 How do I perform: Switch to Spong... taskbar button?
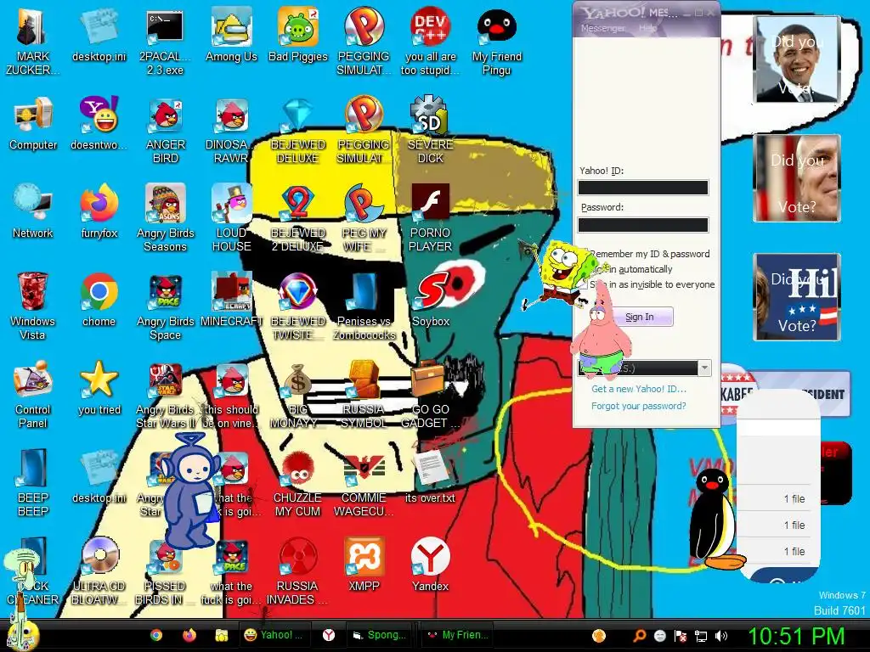click(380, 635)
